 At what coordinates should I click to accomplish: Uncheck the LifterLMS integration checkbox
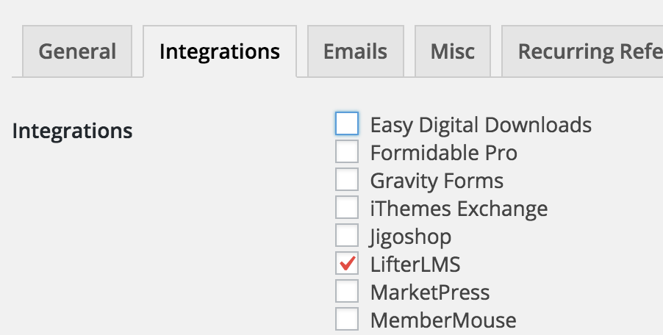[x=347, y=263]
